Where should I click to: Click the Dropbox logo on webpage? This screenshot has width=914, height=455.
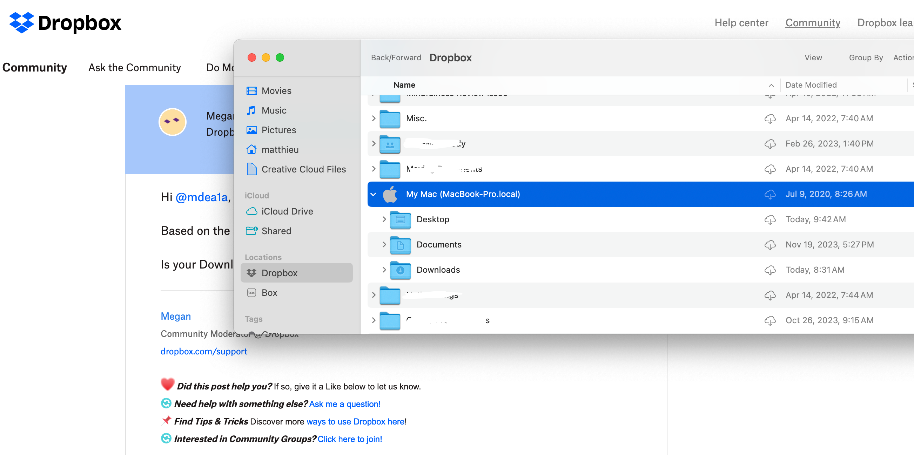(x=65, y=23)
